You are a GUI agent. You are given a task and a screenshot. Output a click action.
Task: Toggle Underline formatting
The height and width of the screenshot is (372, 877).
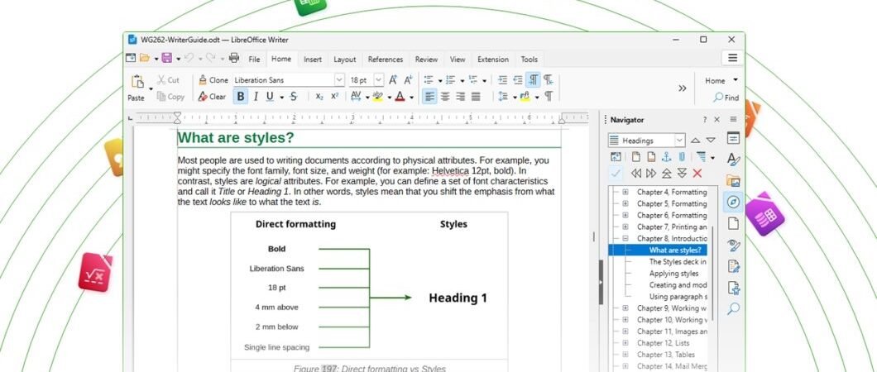271,97
